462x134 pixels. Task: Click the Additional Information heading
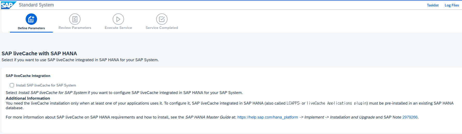pyautogui.click(x=28, y=98)
